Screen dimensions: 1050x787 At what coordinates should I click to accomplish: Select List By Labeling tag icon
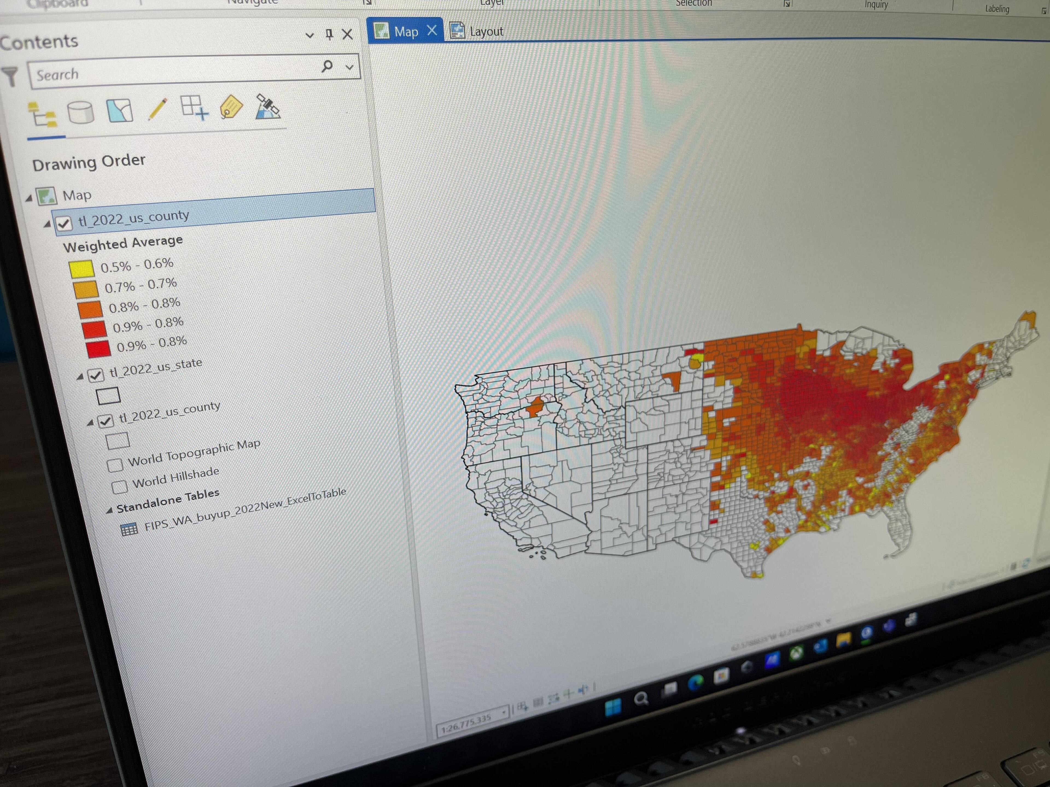[x=231, y=107]
